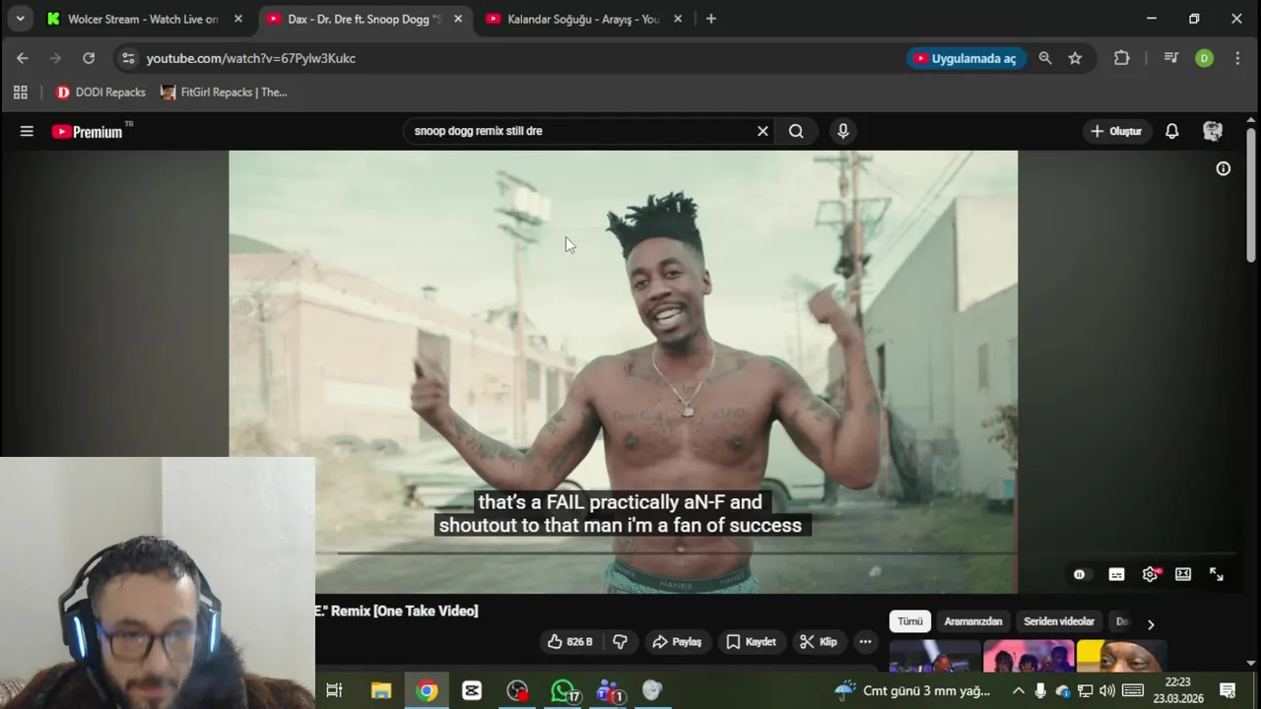Dislike the video
Image resolution: width=1261 pixels, height=709 pixels.
pos(621,642)
